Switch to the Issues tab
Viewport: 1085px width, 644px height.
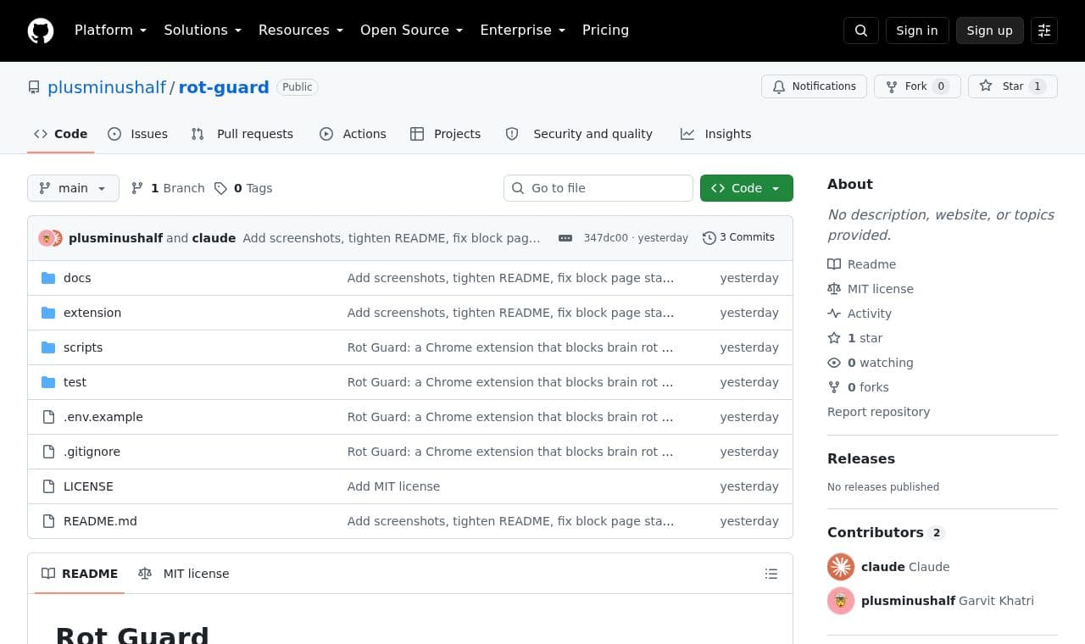(x=138, y=134)
